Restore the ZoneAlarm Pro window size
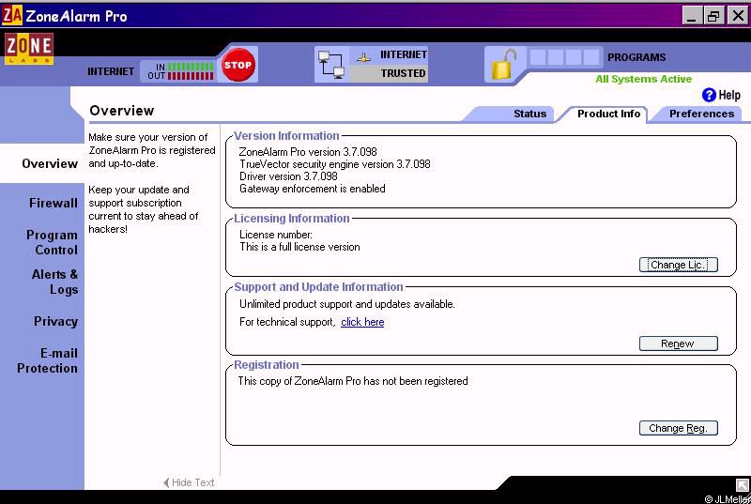This screenshot has height=504, width=751. point(713,16)
